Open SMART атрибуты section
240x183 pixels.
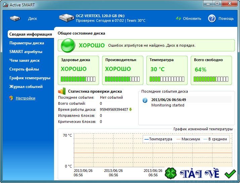(26, 52)
